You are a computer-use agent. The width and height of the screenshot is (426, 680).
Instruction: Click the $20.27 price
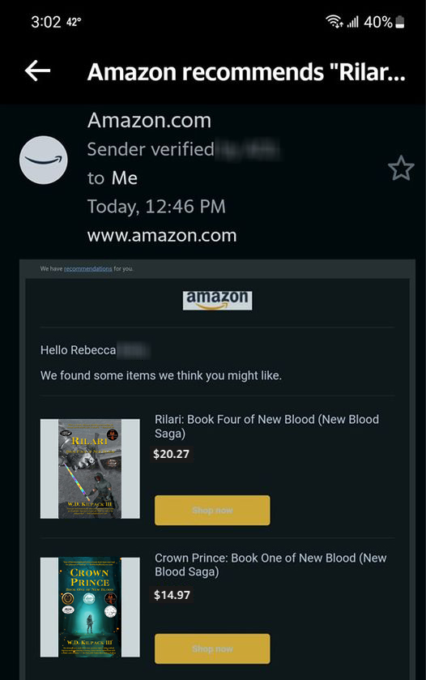pyautogui.click(x=171, y=454)
